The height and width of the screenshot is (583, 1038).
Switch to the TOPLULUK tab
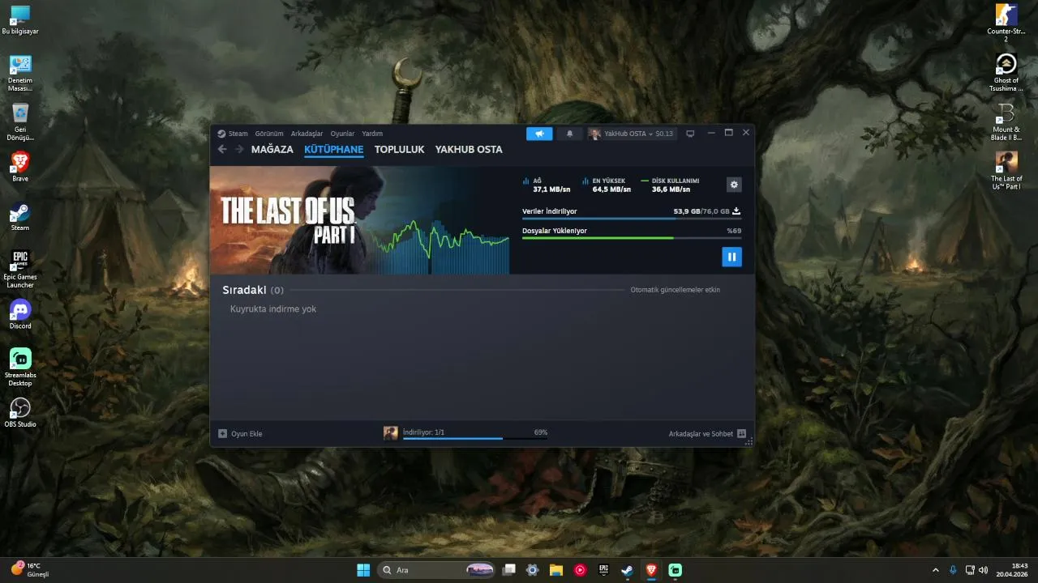click(400, 150)
